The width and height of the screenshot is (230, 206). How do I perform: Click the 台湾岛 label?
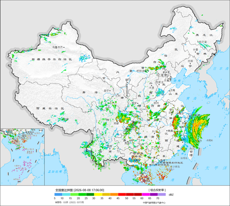pyautogui.click(x=184, y=158)
